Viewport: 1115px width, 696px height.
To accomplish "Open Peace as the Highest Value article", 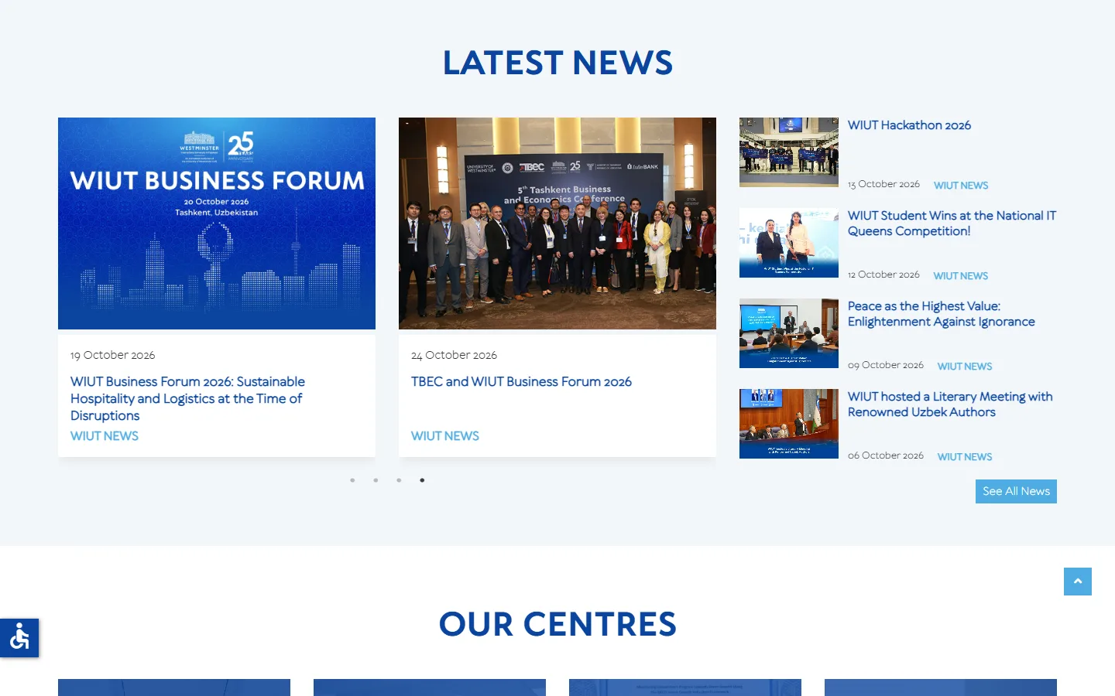I will click(941, 314).
